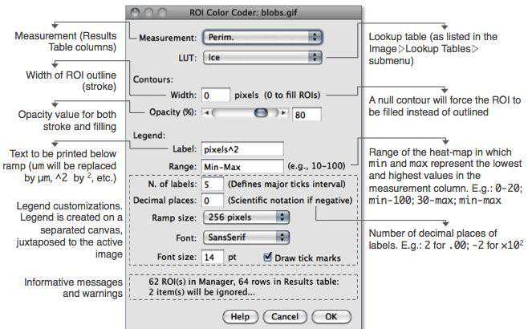
Task: Click the contour Width input field
Action: click(x=215, y=95)
